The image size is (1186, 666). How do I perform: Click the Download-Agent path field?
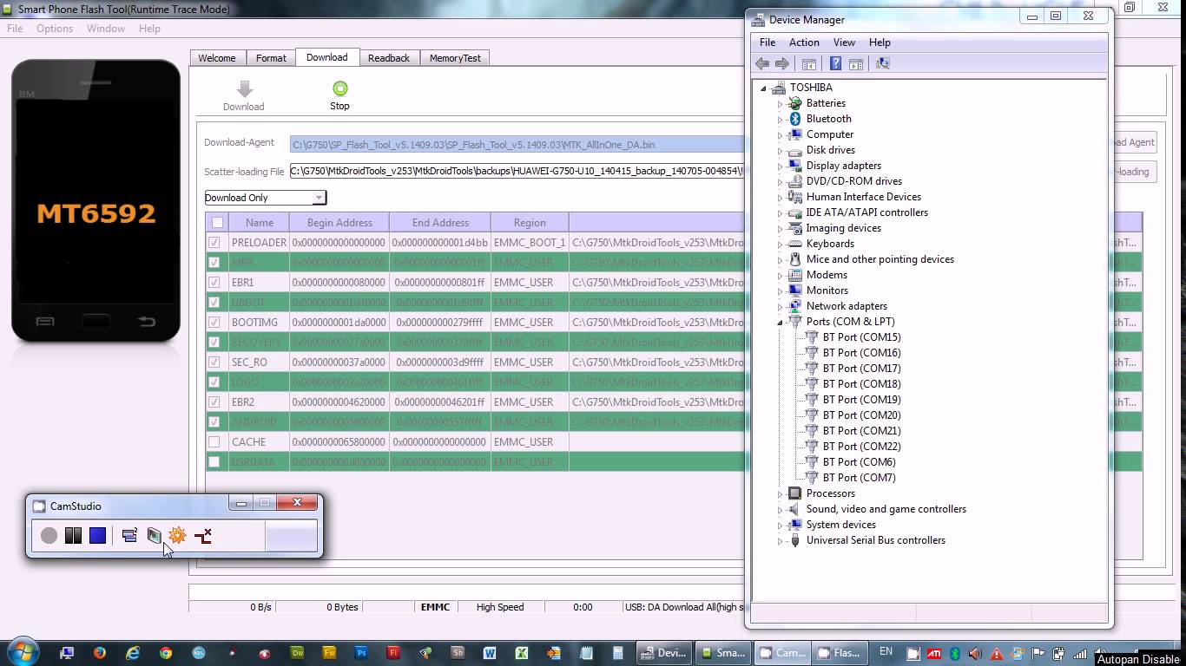(517, 145)
